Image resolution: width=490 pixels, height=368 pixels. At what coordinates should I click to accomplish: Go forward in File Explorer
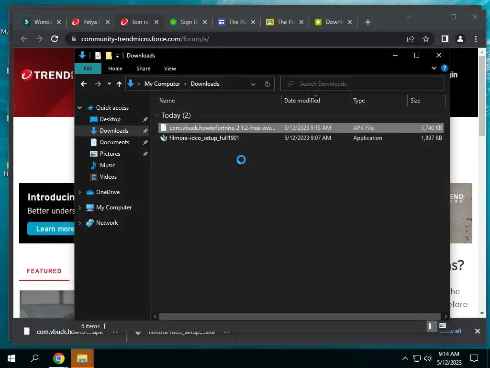(98, 84)
